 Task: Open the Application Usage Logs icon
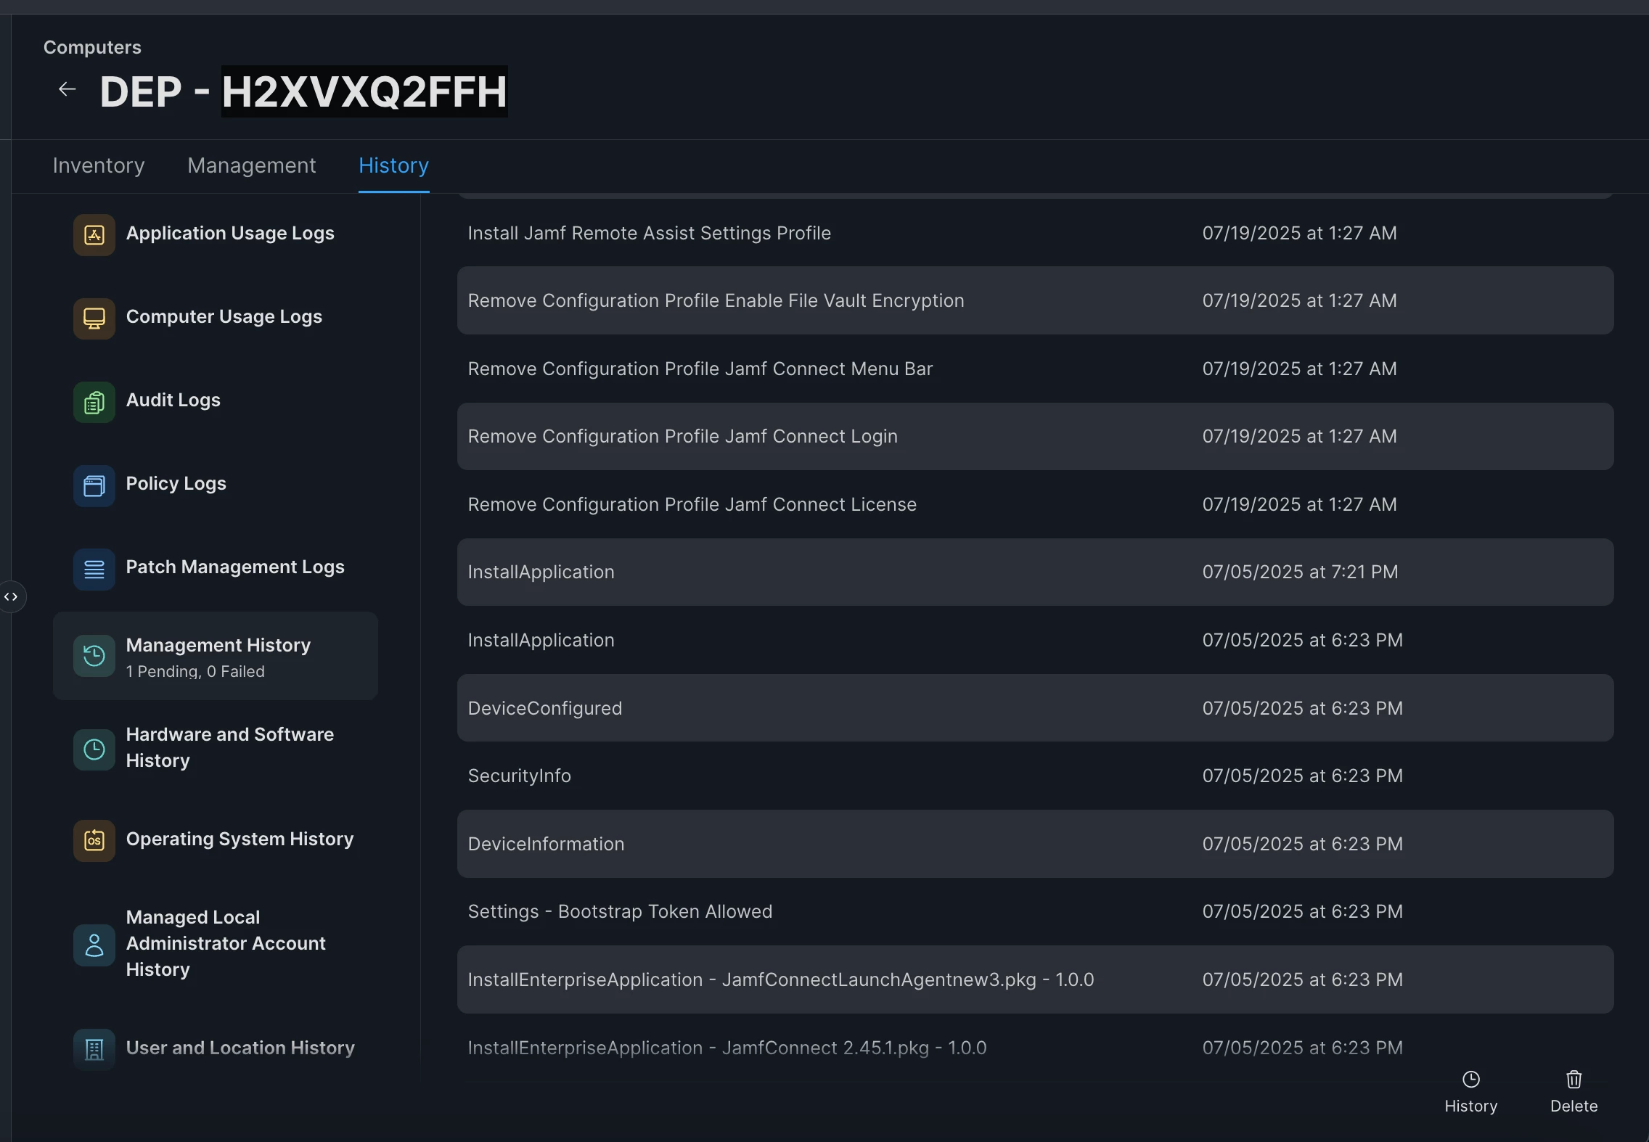(x=94, y=234)
